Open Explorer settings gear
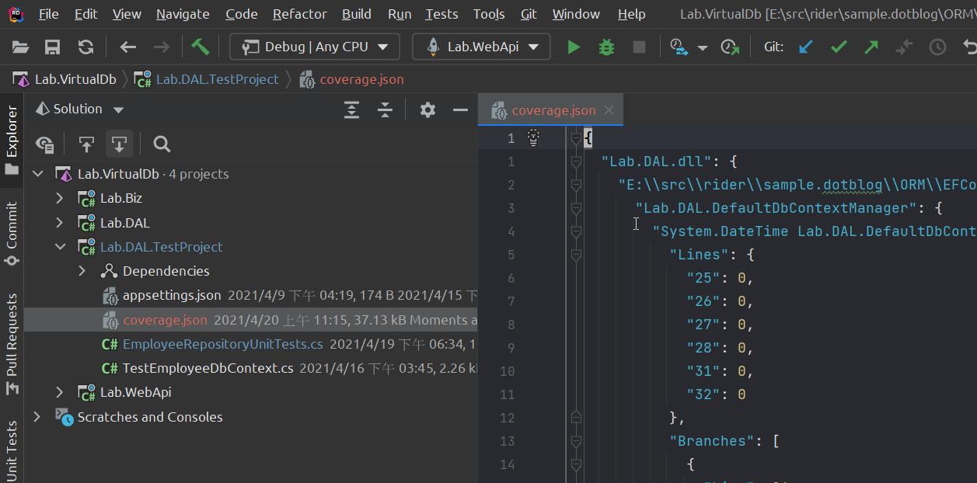The height and width of the screenshot is (483, 977). (x=427, y=109)
